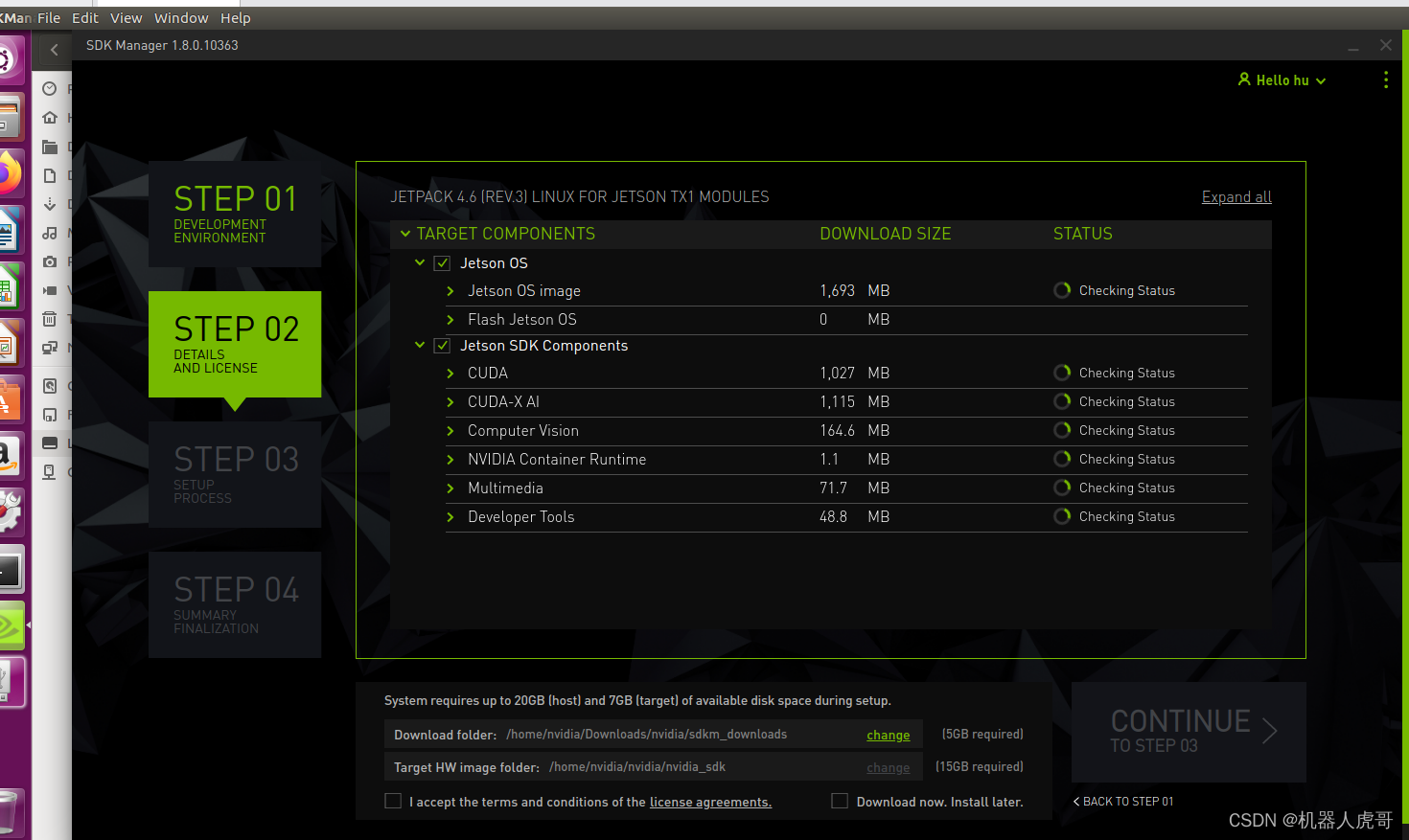Collapse the Target Components section
1409x840 pixels.
pyautogui.click(x=404, y=233)
